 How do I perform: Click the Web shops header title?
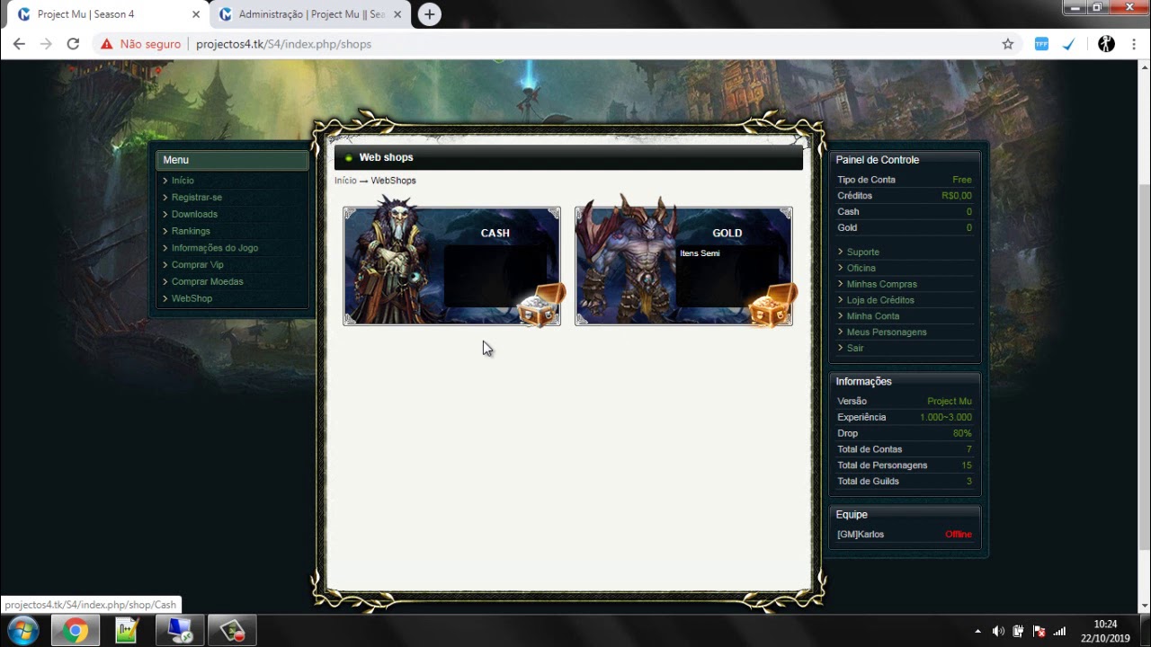386,157
